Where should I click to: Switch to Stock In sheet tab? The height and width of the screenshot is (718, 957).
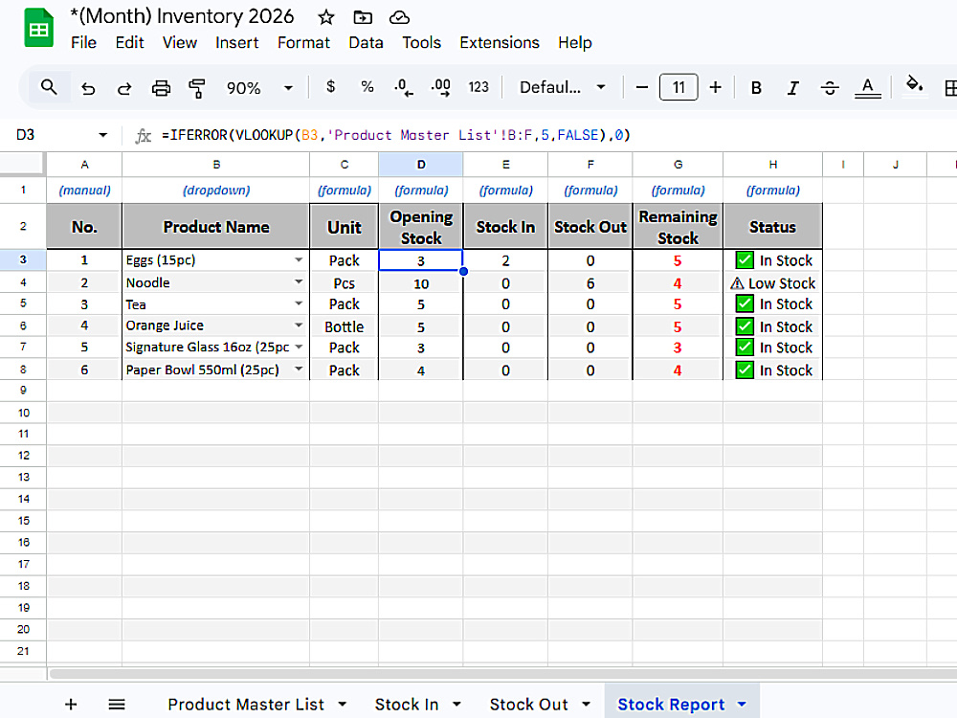tap(407, 704)
